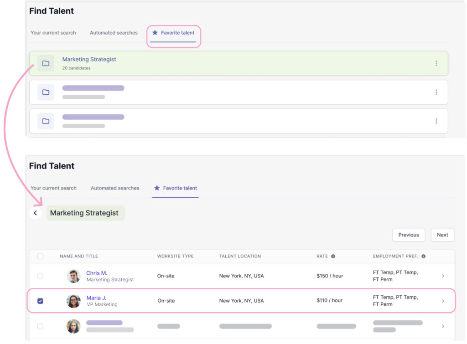Open three-dot menu for Marketing Strategist folder
Viewport: 467px width, 344px height.
point(436,63)
